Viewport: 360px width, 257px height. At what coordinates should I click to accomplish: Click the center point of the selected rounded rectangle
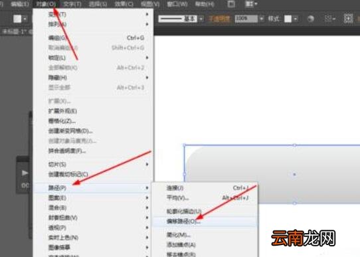(x=294, y=175)
